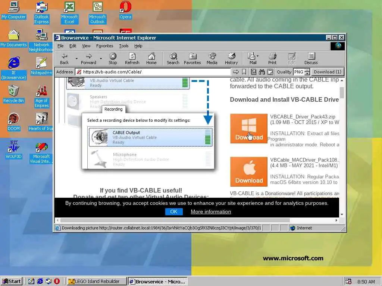The height and width of the screenshot is (286, 382).
Task: Show the browsing History
Action: 231,58
